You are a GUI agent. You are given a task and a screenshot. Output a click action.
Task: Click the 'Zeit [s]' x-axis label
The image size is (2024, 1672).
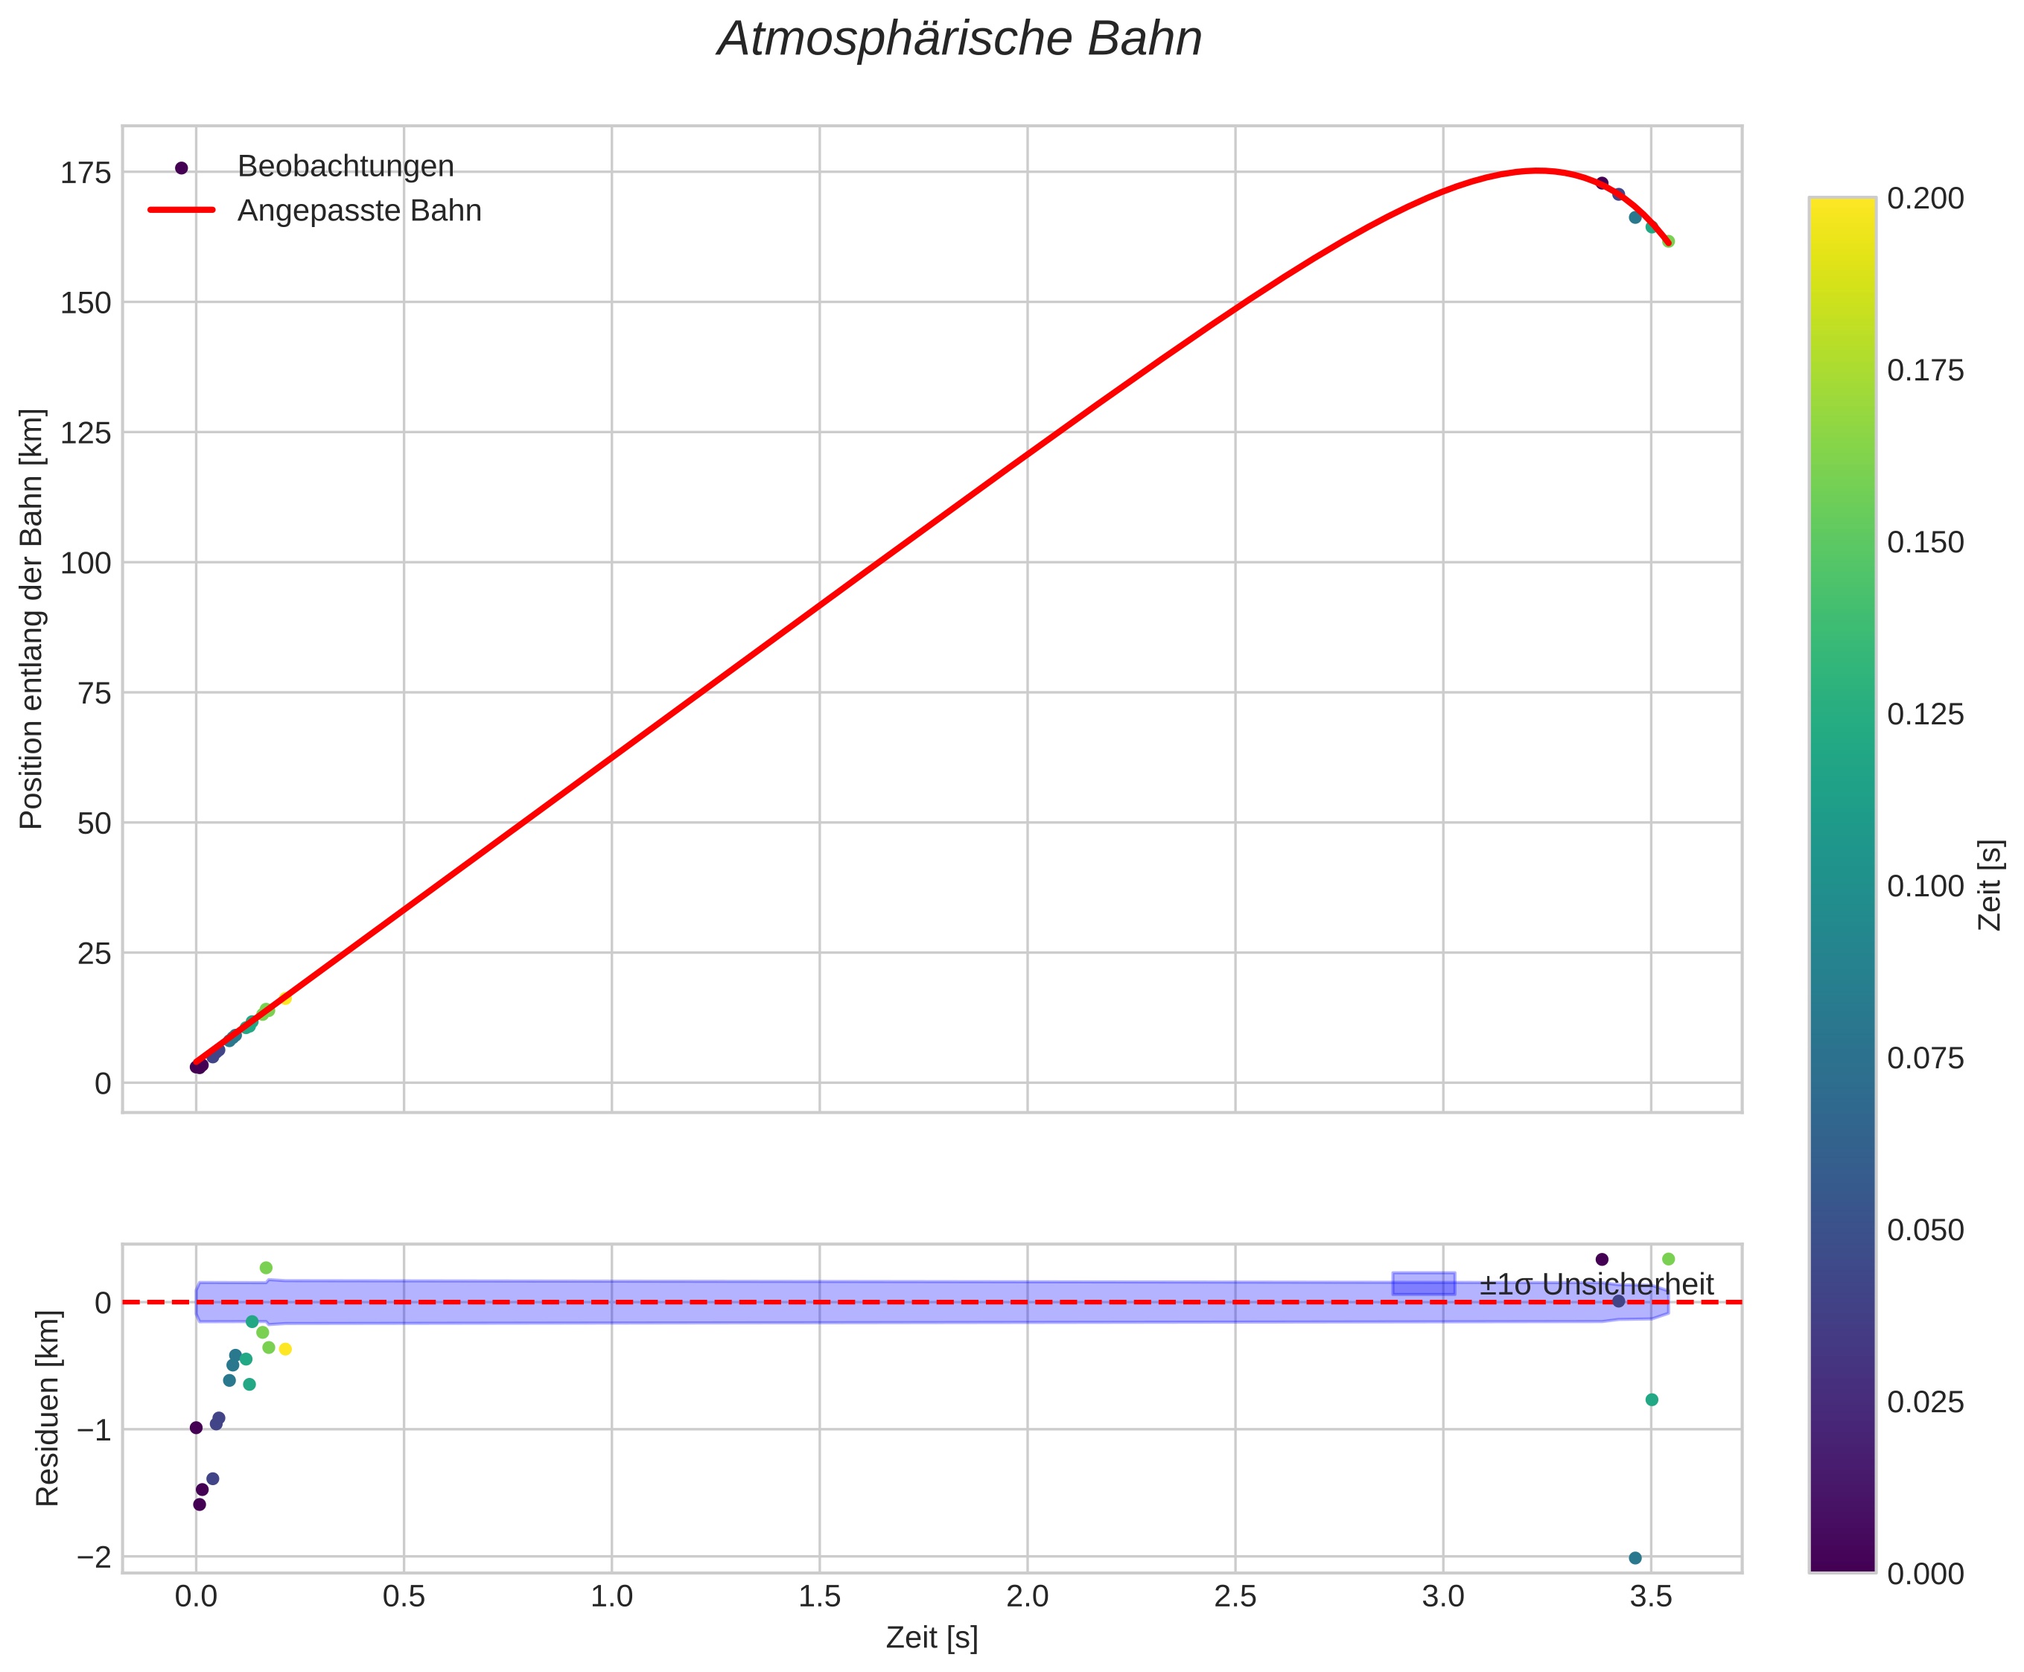[932, 1637]
